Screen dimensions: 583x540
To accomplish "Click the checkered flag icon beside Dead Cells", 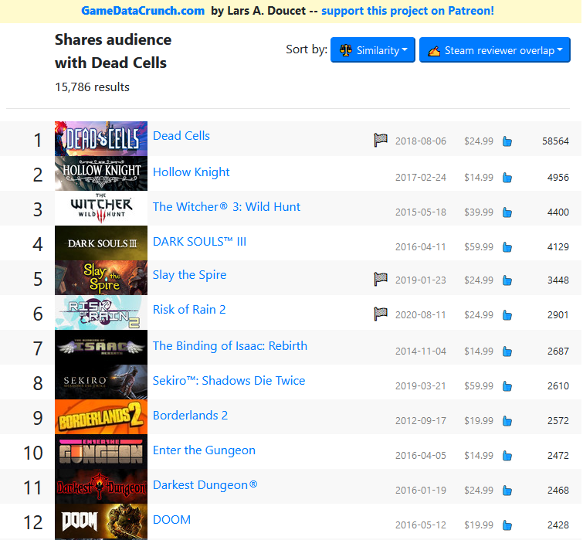I will [x=381, y=140].
